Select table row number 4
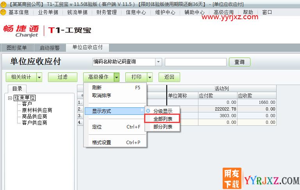This screenshot has height=190, width=300. [80, 122]
